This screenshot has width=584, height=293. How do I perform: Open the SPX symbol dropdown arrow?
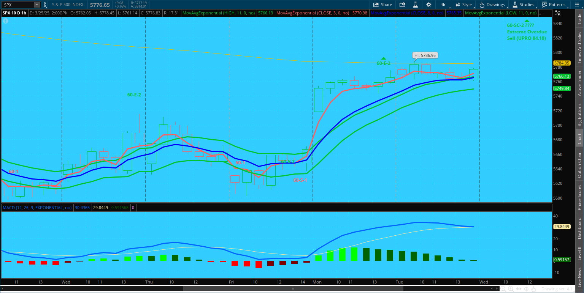36,5
